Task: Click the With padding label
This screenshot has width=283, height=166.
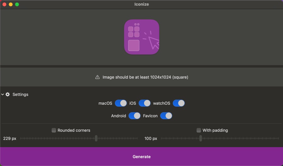Action: pyautogui.click(x=215, y=130)
